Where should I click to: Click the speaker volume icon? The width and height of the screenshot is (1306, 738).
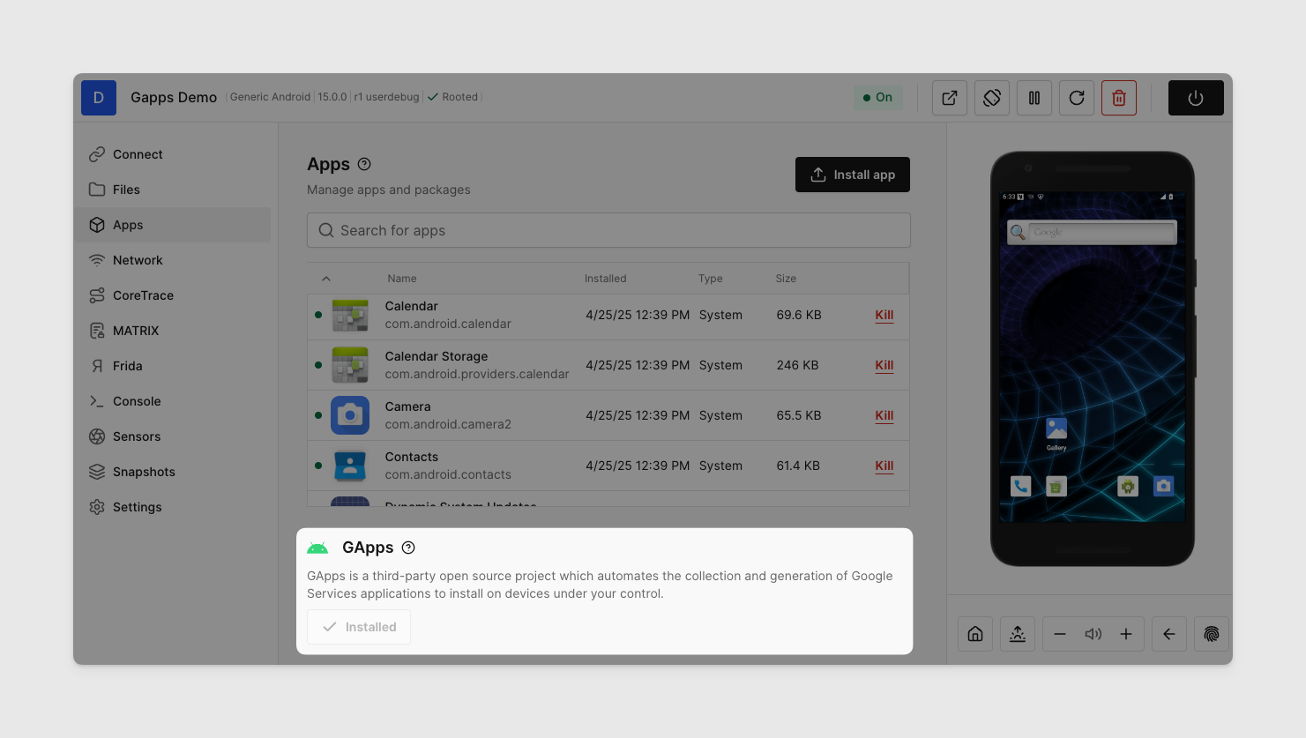tap(1093, 634)
